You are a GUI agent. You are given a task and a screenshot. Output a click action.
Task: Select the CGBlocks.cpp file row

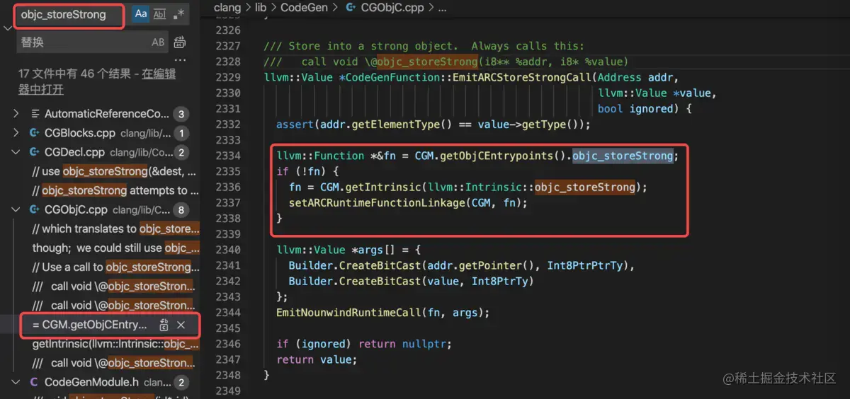pyautogui.click(x=101, y=133)
